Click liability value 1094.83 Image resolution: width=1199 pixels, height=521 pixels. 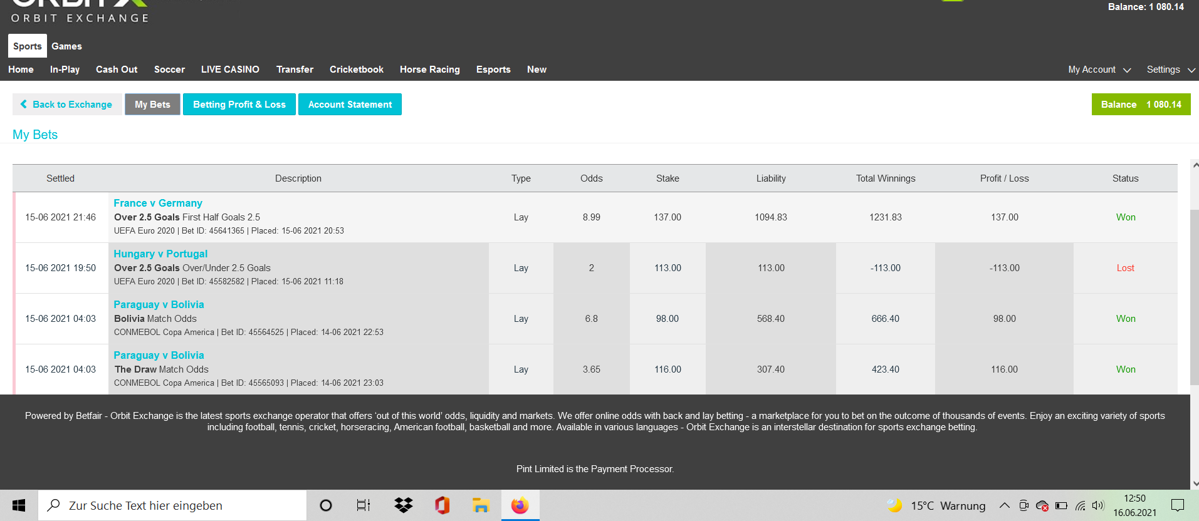(x=771, y=217)
